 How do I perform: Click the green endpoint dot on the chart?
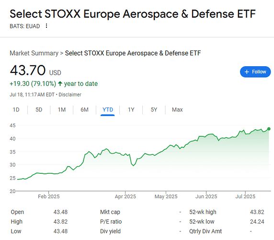point(269,129)
